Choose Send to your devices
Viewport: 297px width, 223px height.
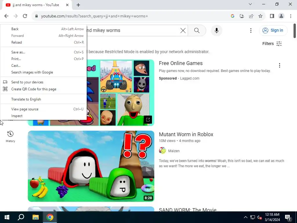[x=44, y=82]
